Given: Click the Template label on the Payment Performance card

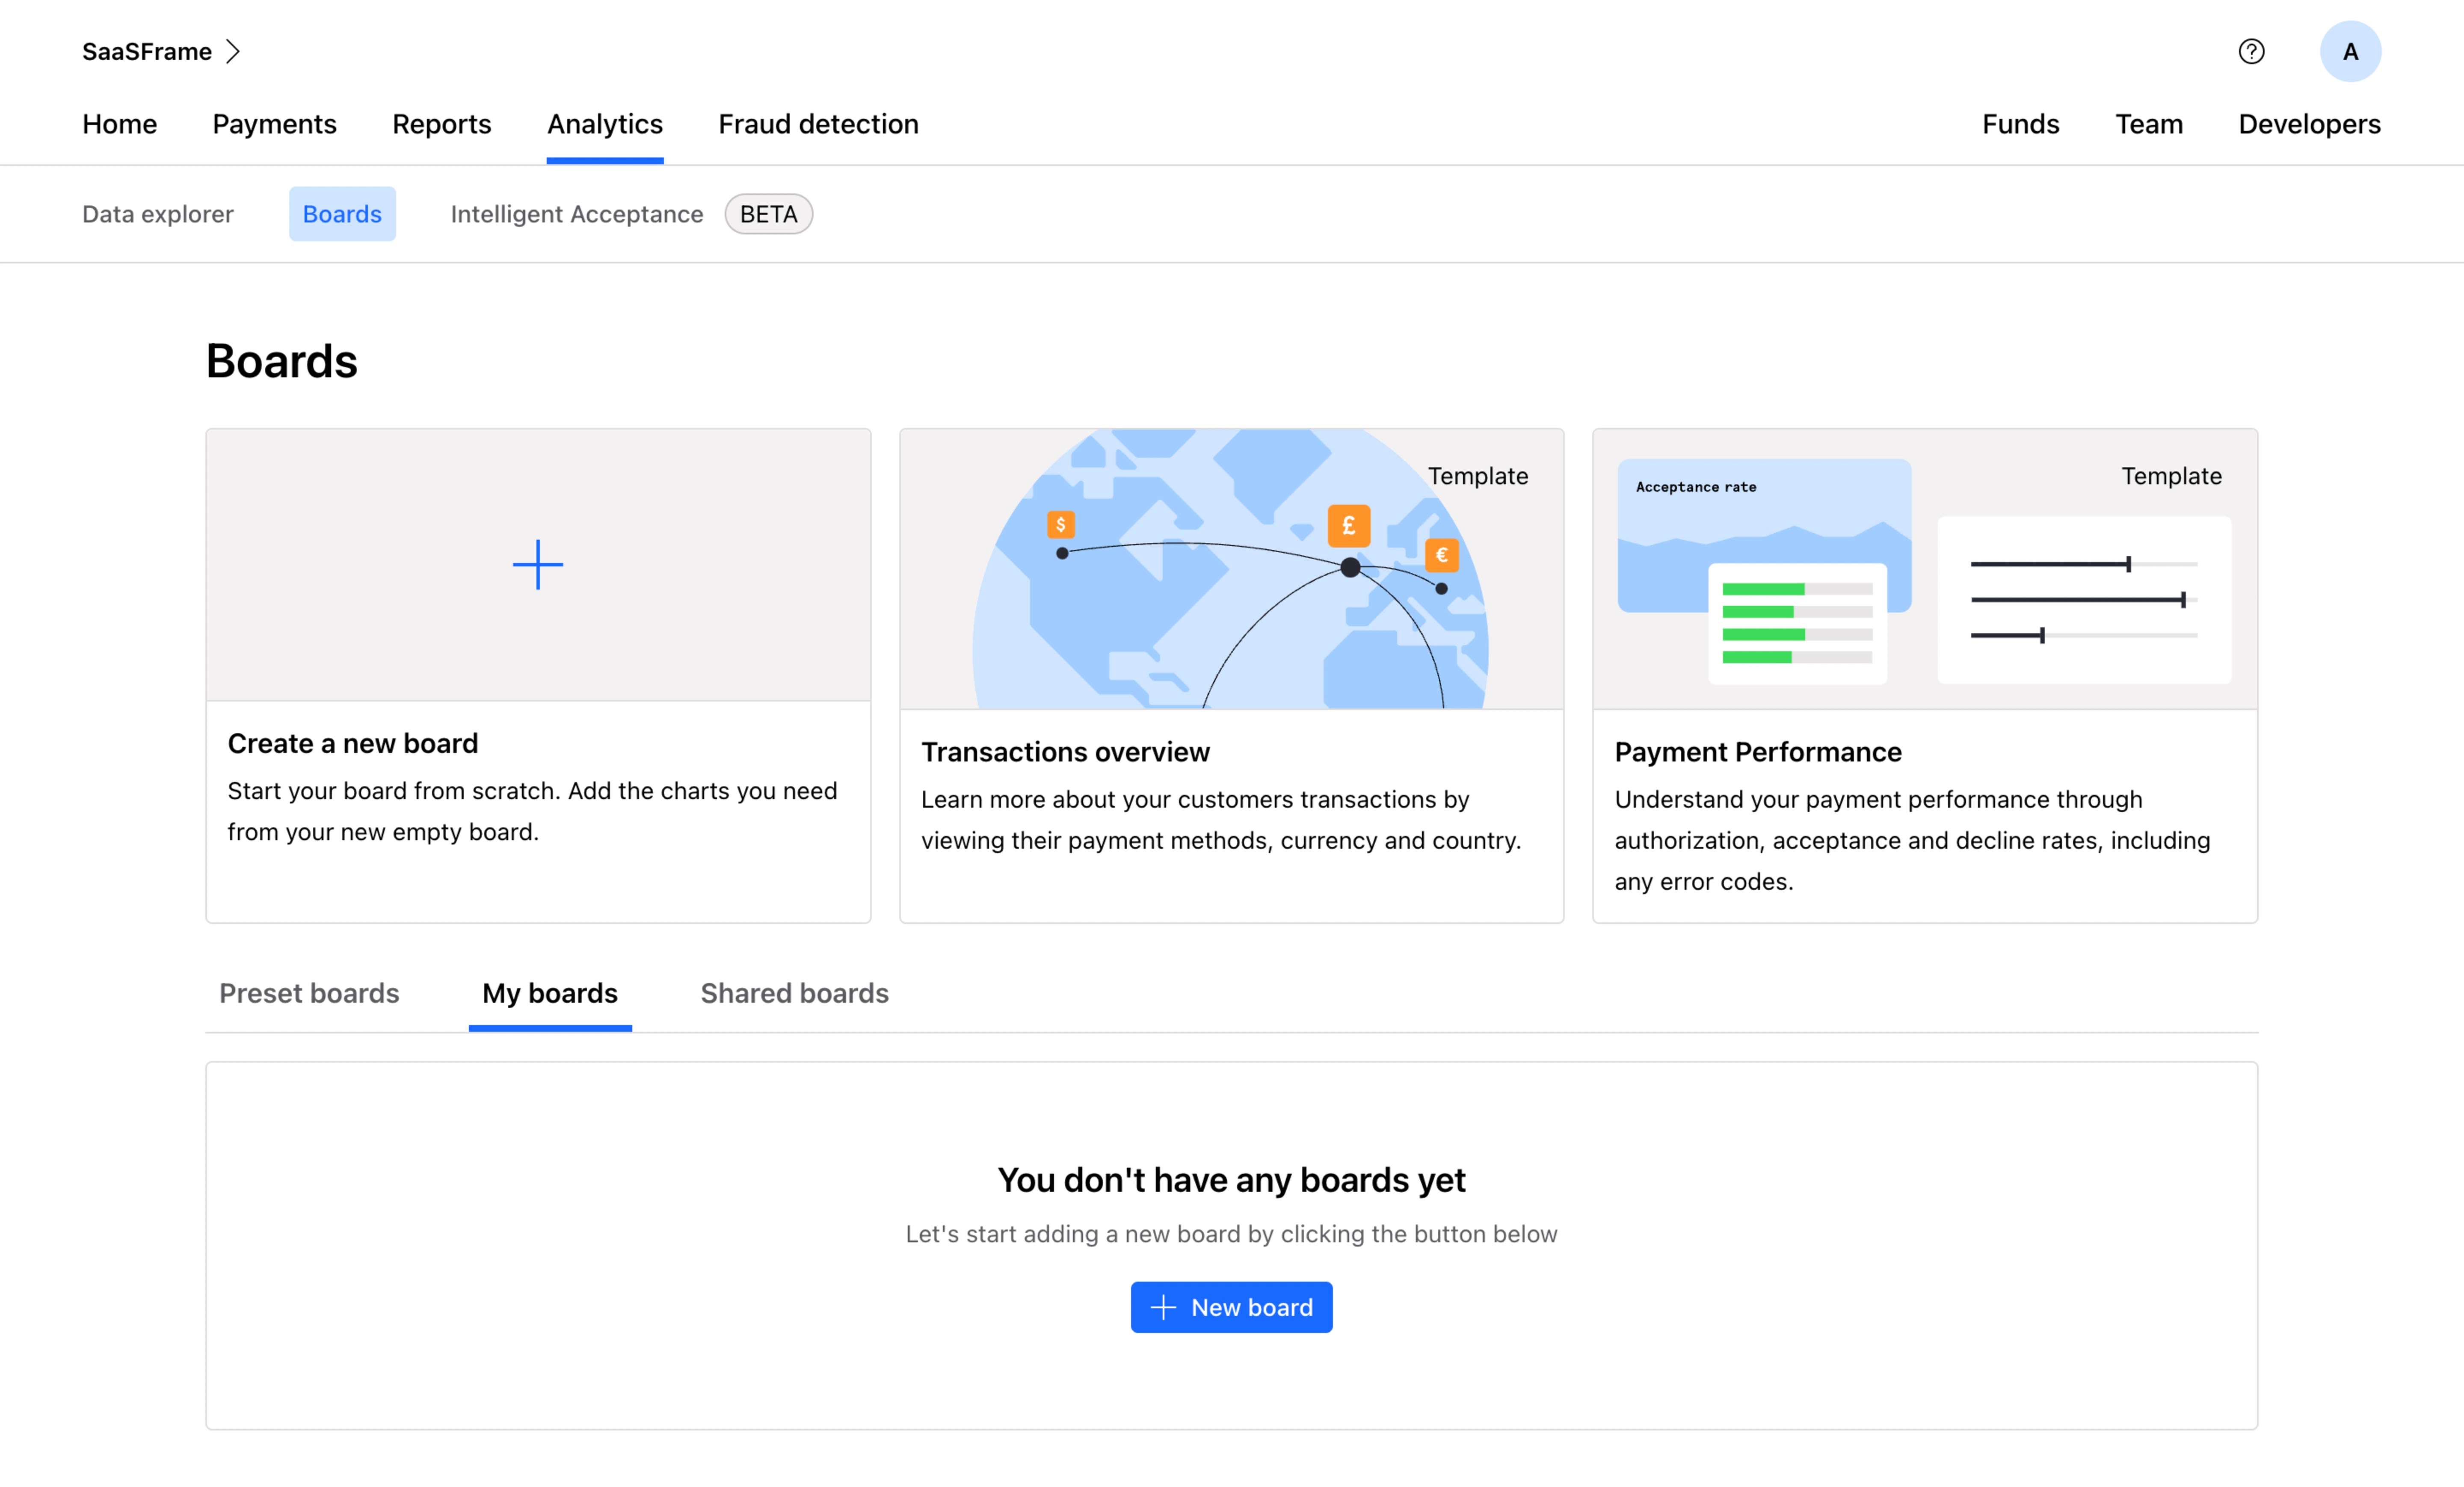Looking at the screenshot, I should click(2171, 476).
